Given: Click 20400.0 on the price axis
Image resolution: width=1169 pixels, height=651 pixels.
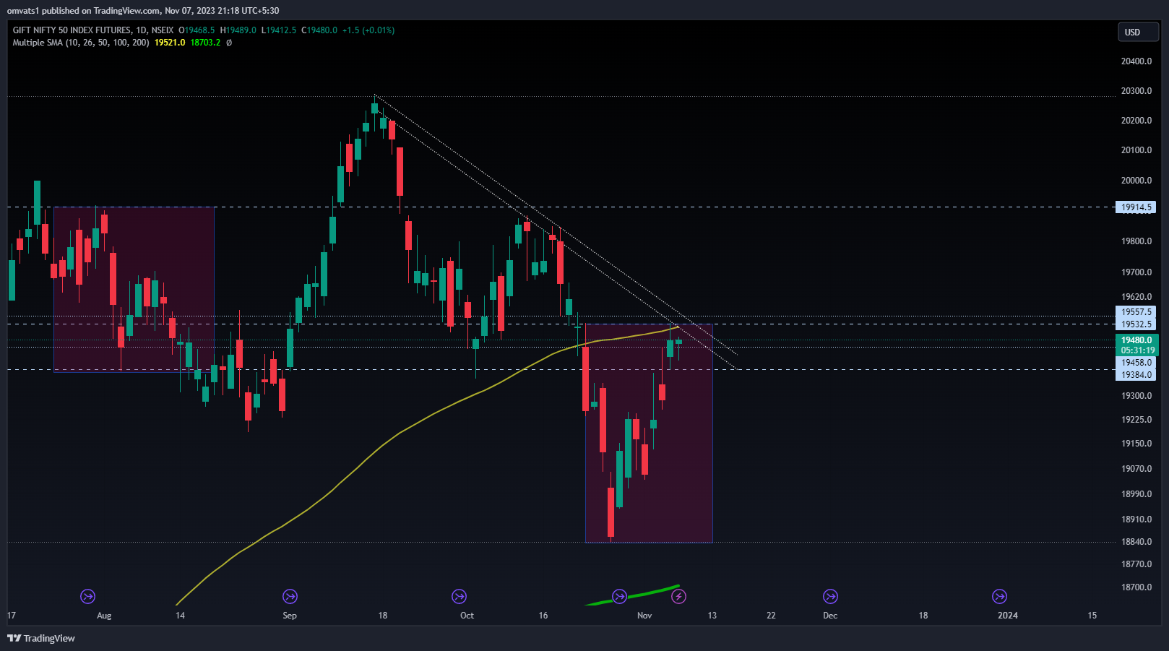Looking at the screenshot, I should pos(1136,61).
